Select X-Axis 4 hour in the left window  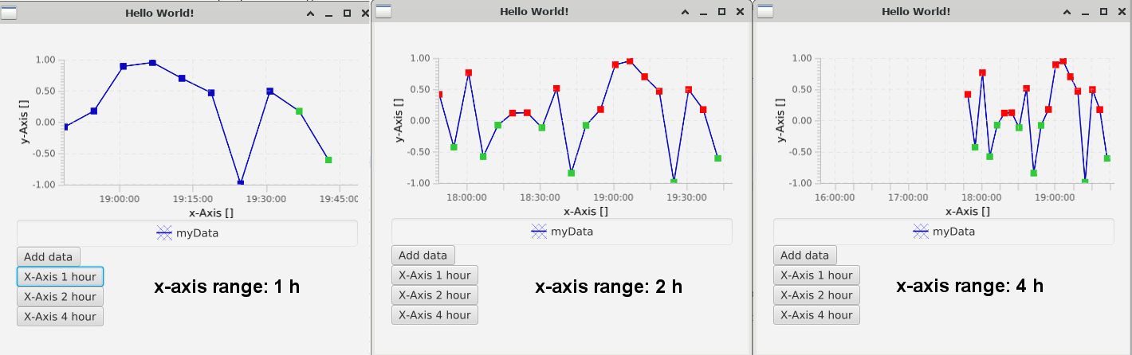click(x=60, y=316)
